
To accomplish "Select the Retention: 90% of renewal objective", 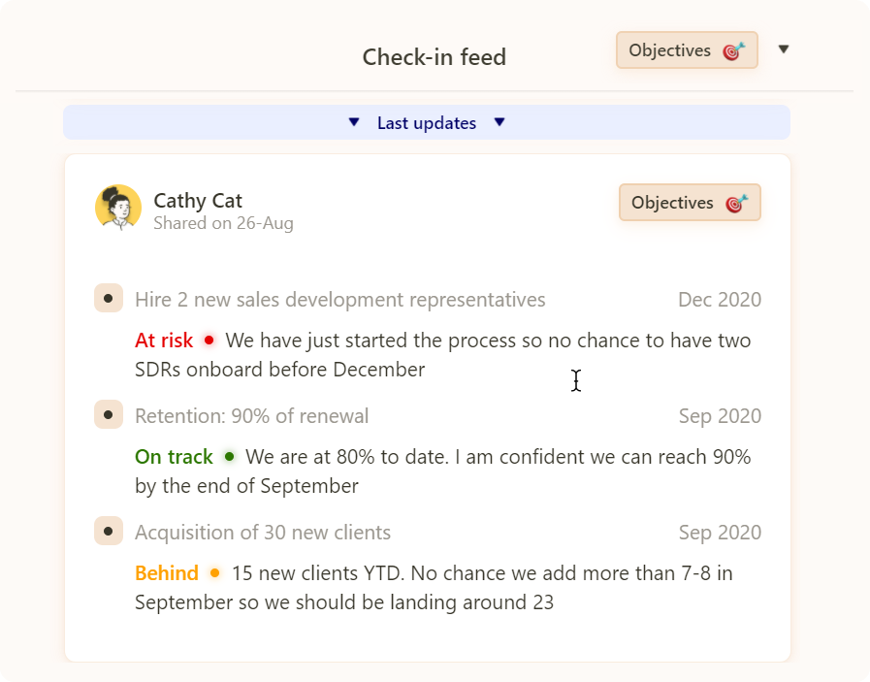I will (x=251, y=416).
